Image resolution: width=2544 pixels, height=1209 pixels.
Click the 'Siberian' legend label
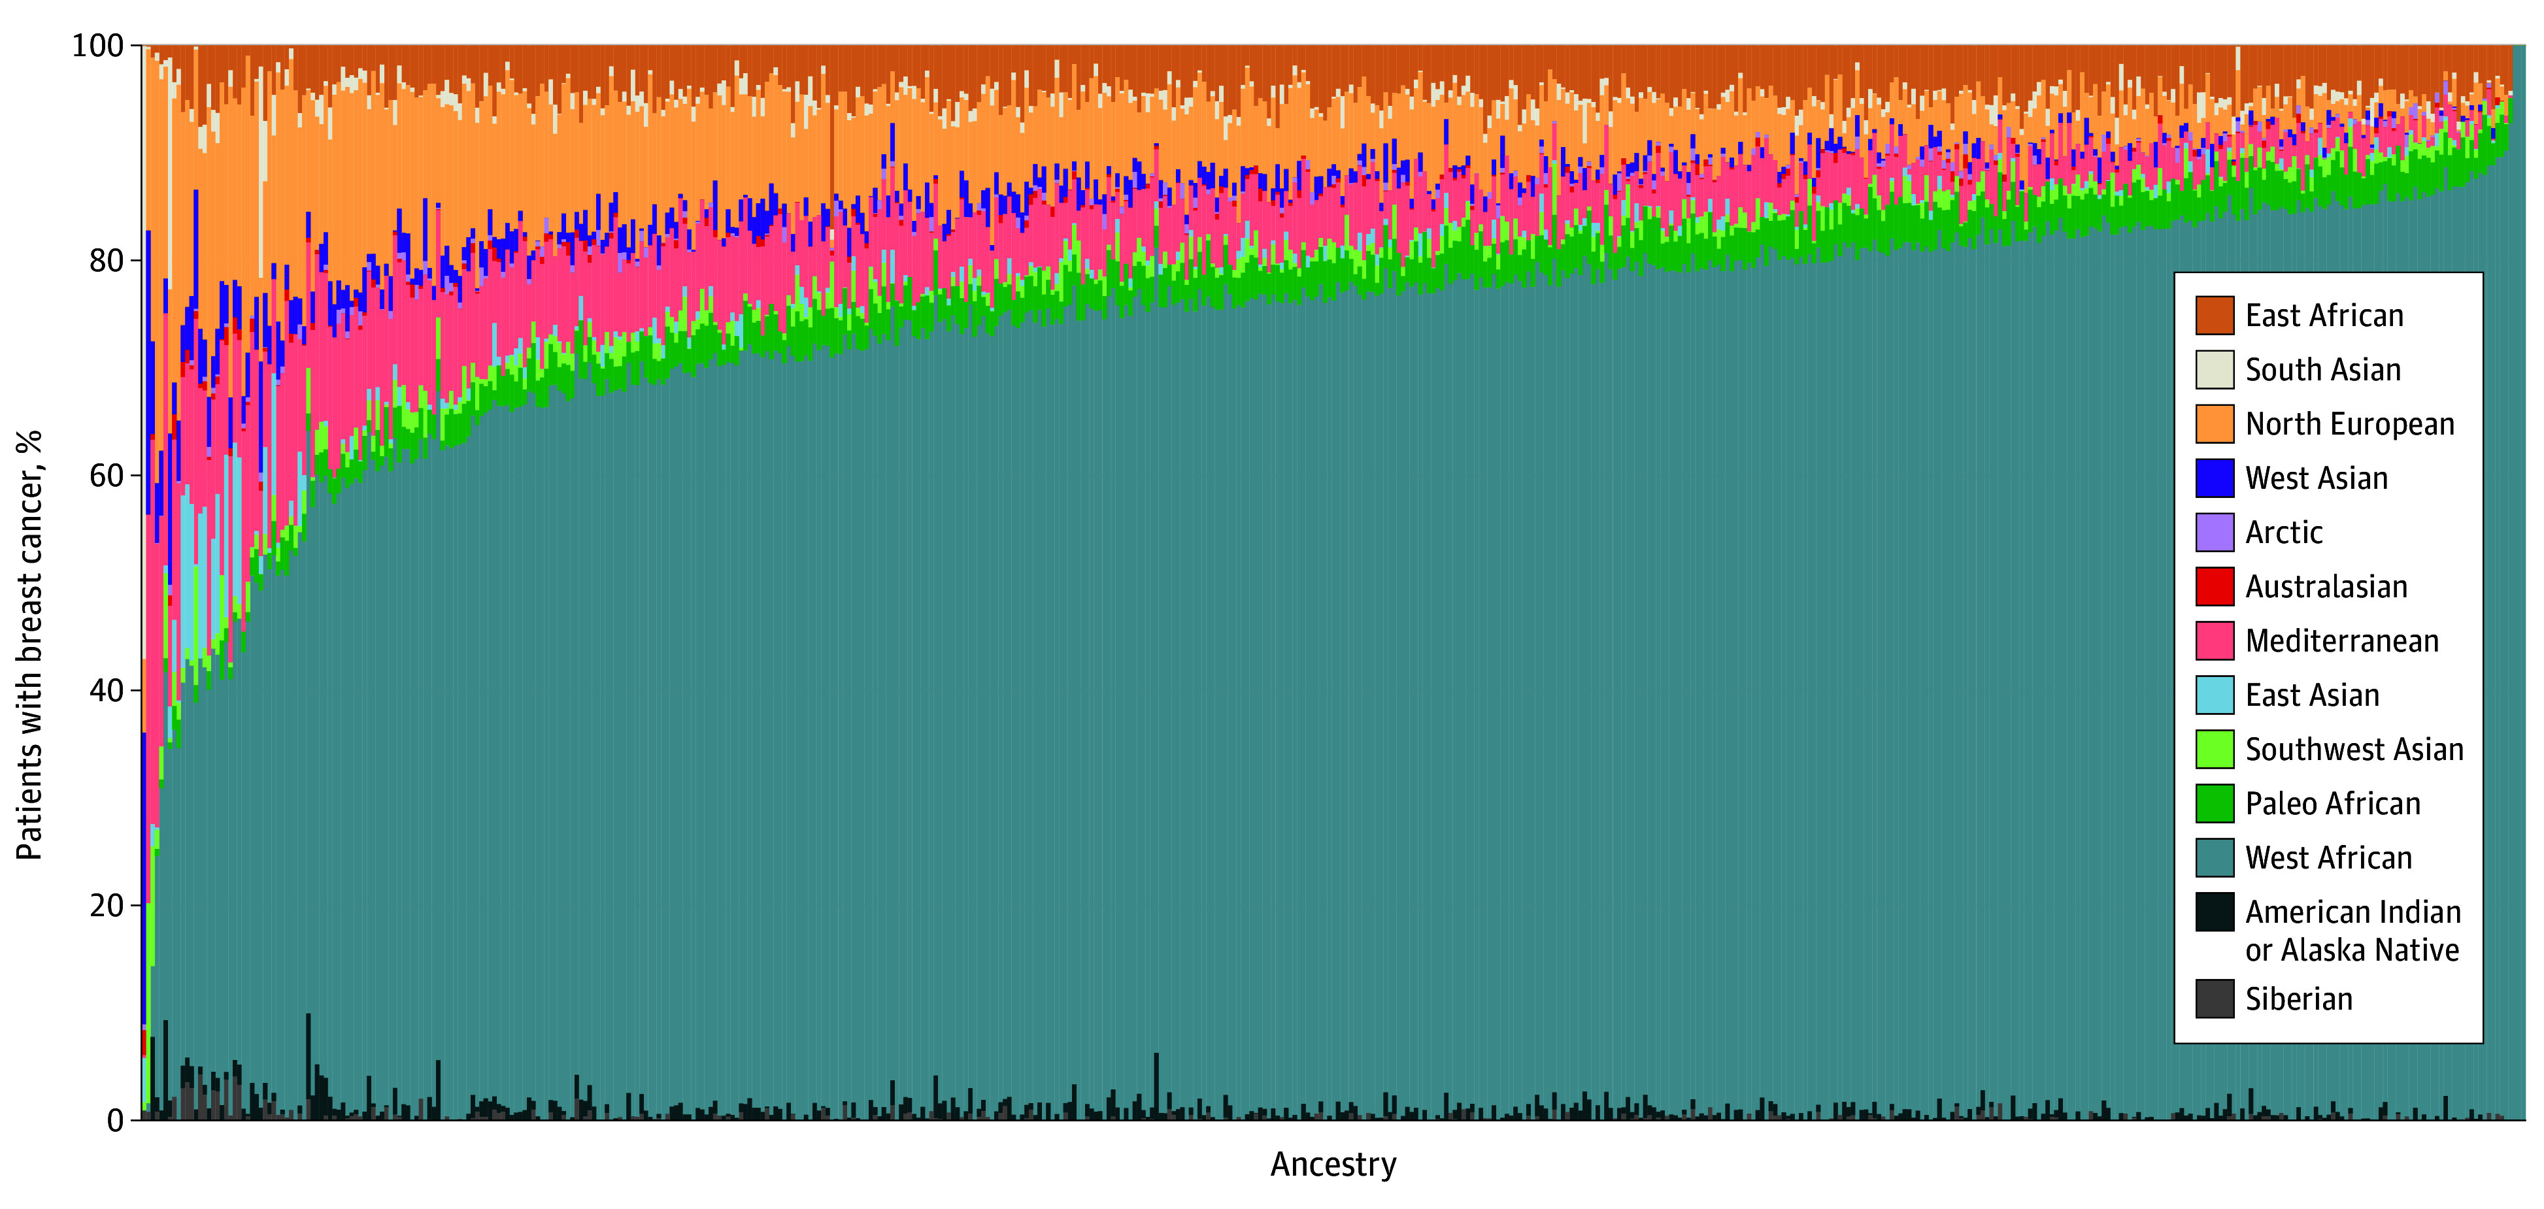coord(2299,1000)
